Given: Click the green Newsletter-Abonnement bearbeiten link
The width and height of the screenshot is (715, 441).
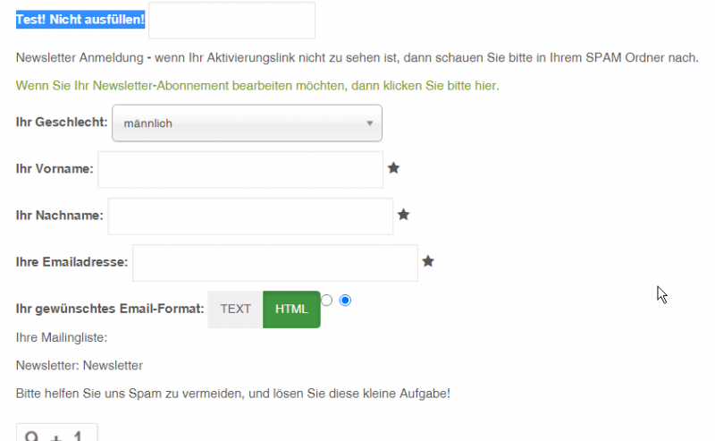Looking at the screenshot, I should [257, 86].
